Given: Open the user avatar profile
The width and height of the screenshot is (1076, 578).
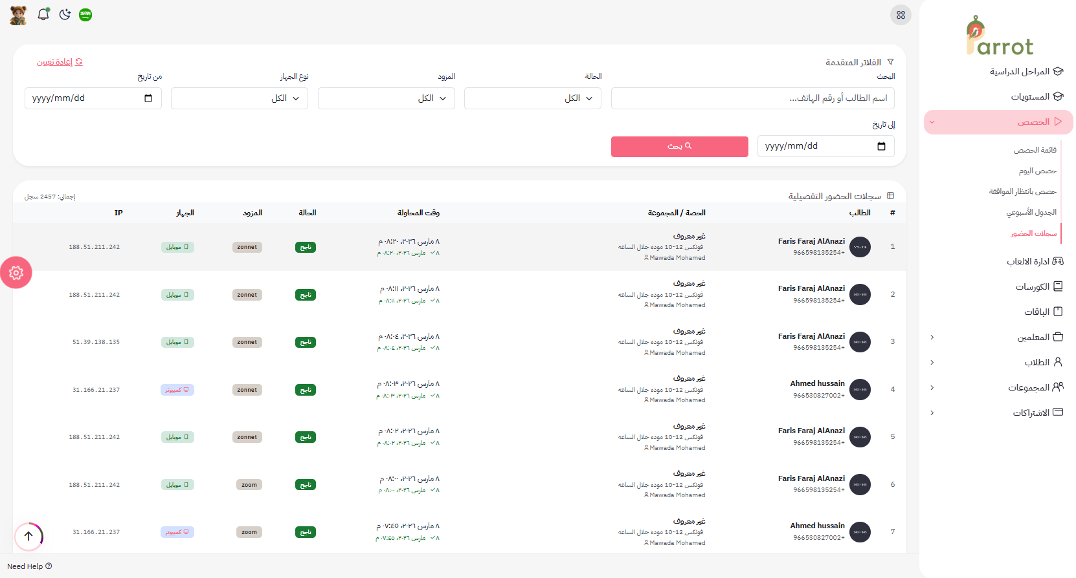Looking at the screenshot, I should click(x=18, y=15).
